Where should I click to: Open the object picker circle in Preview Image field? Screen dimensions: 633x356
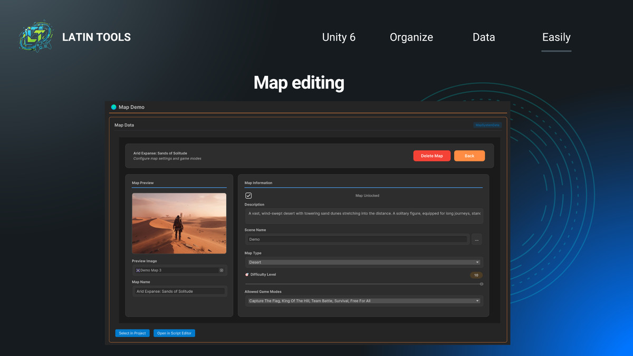[222, 270]
